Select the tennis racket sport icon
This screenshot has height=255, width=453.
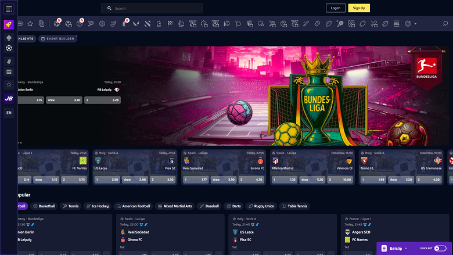pos(91,24)
